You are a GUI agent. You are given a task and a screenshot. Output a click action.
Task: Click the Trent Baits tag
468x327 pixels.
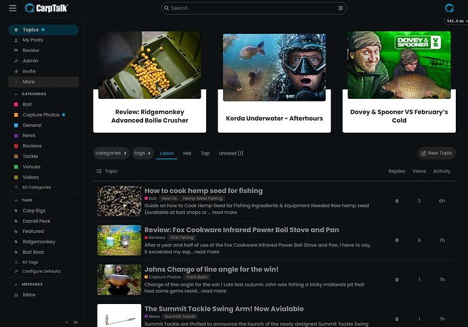pos(197,277)
